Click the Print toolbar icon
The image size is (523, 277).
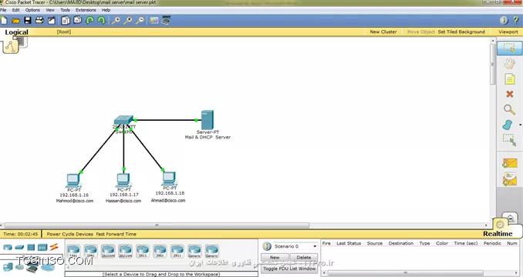tap(39, 20)
